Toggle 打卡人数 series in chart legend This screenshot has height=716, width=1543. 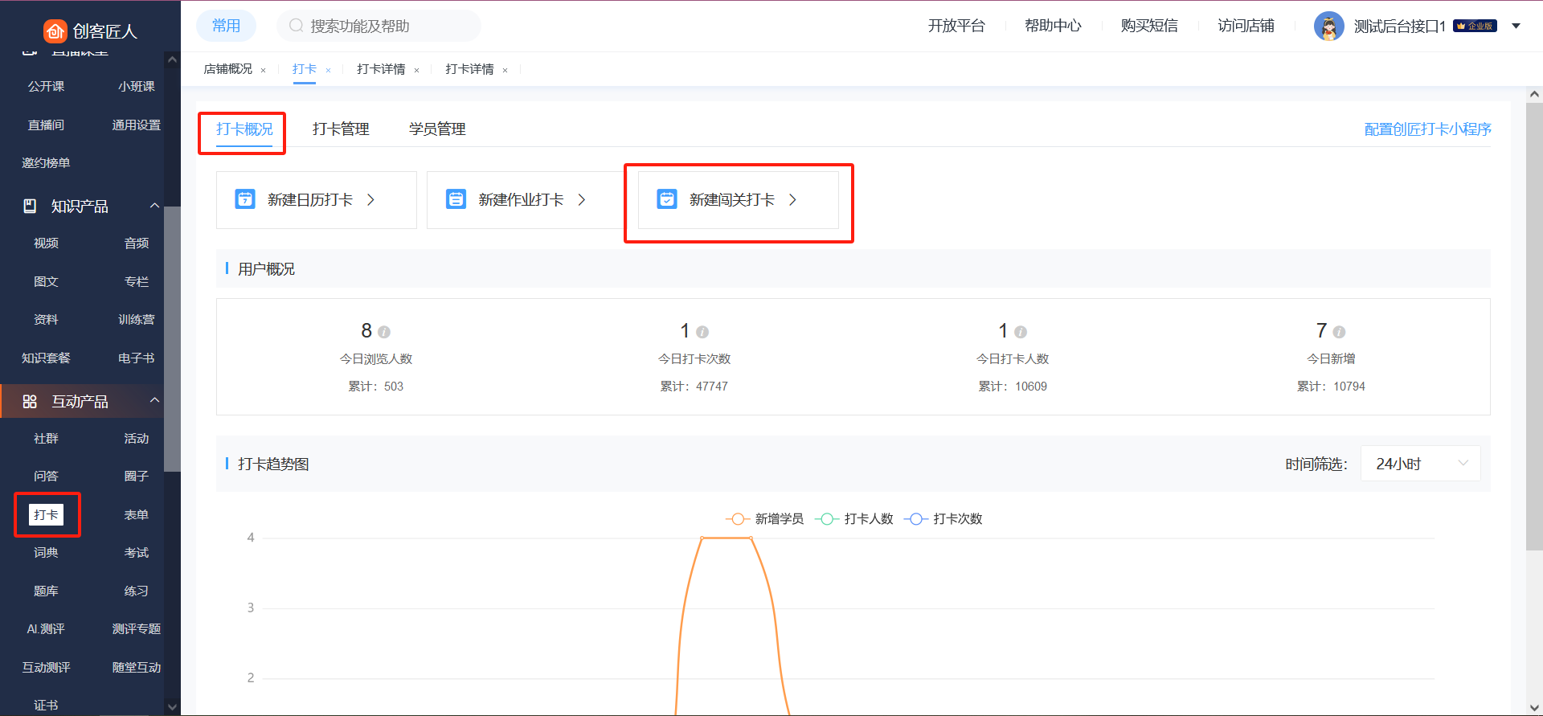click(x=854, y=519)
